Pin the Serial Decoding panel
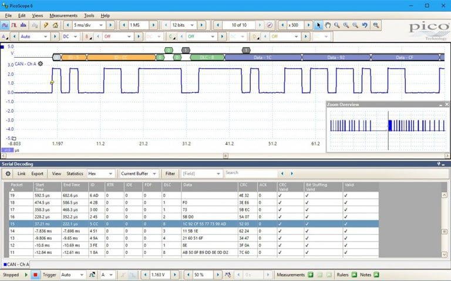451x281 pixels. pos(439,164)
